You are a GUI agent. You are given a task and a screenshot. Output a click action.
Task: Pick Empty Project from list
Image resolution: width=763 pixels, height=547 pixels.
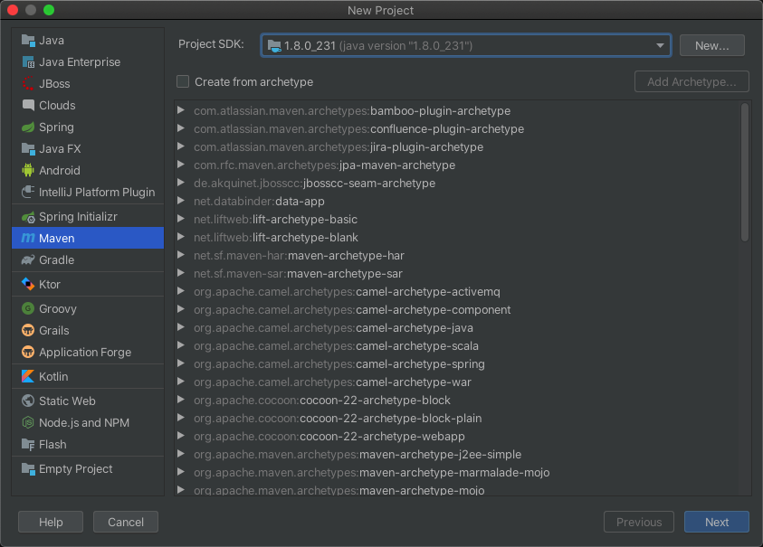pyautogui.click(x=88, y=468)
